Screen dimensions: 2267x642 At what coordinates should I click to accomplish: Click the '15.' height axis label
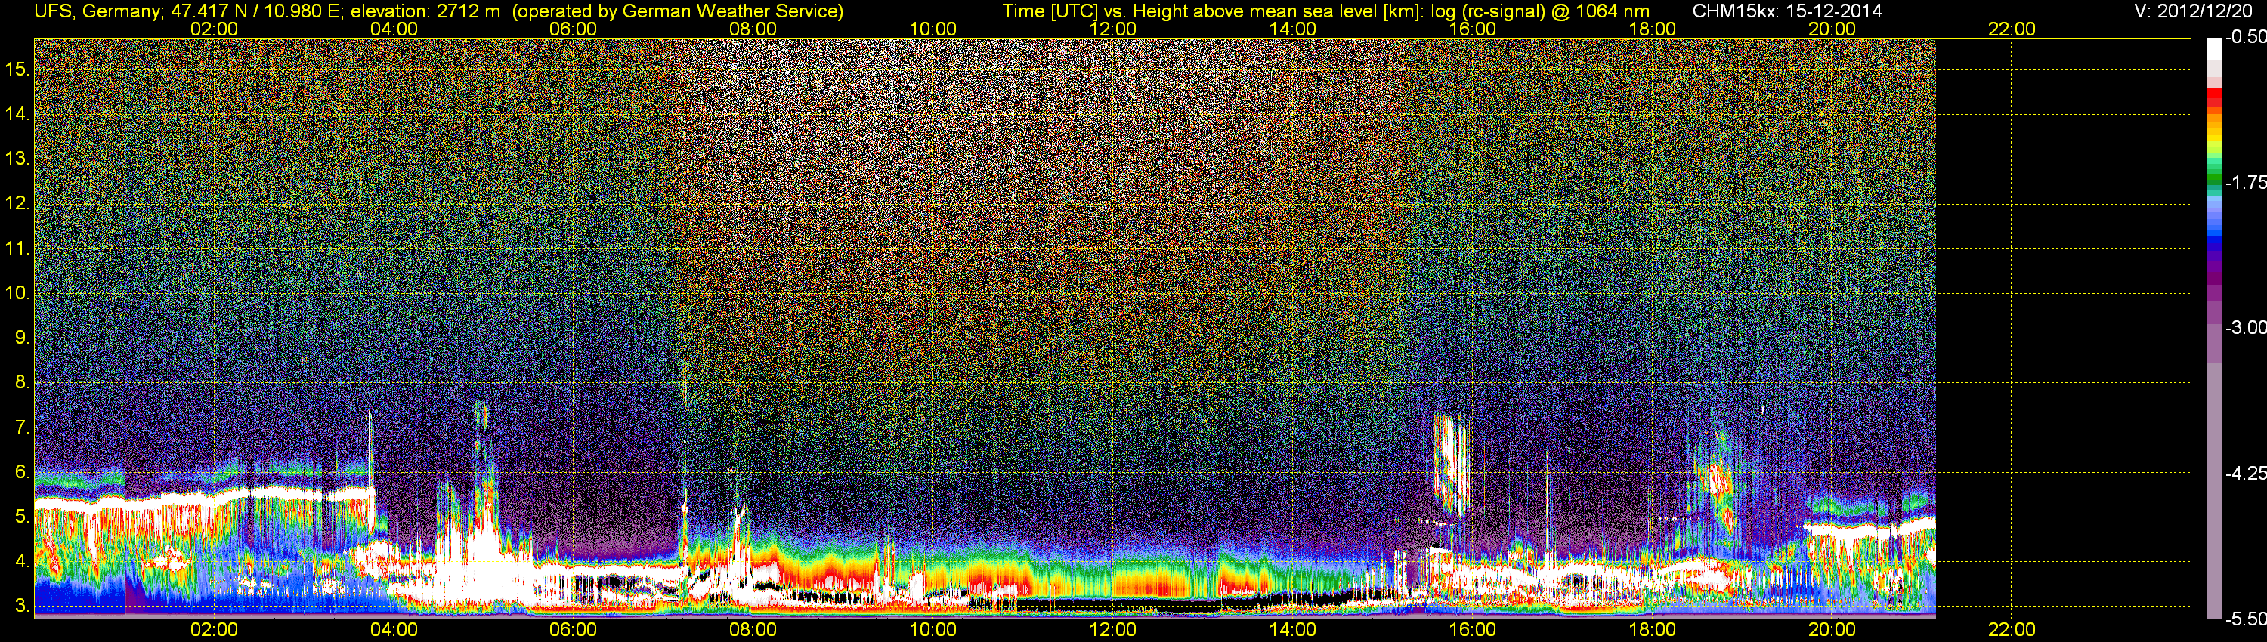coord(17,69)
